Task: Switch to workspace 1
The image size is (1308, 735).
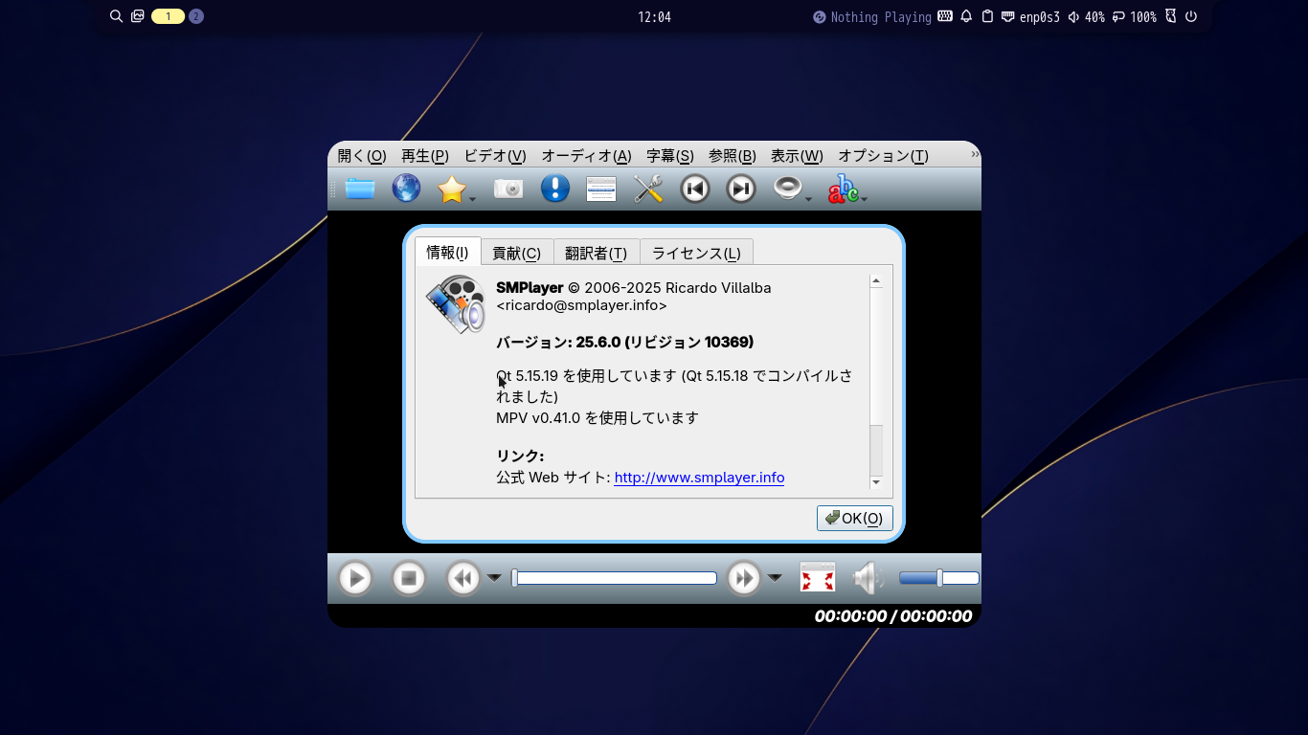Action: coord(168,16)
